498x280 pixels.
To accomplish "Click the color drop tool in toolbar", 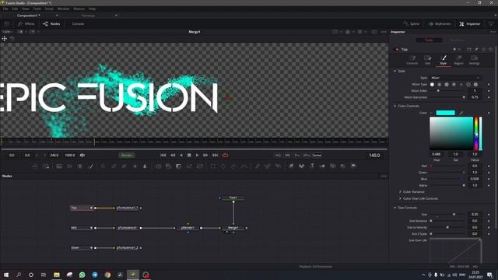I will coord(145,166).
